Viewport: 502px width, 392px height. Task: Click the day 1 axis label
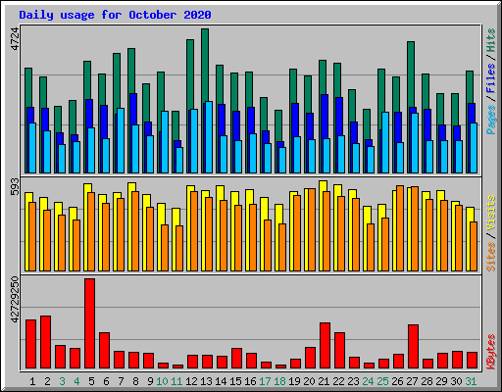32,381
